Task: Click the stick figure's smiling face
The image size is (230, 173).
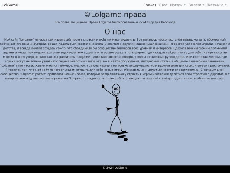Action: 116,90
